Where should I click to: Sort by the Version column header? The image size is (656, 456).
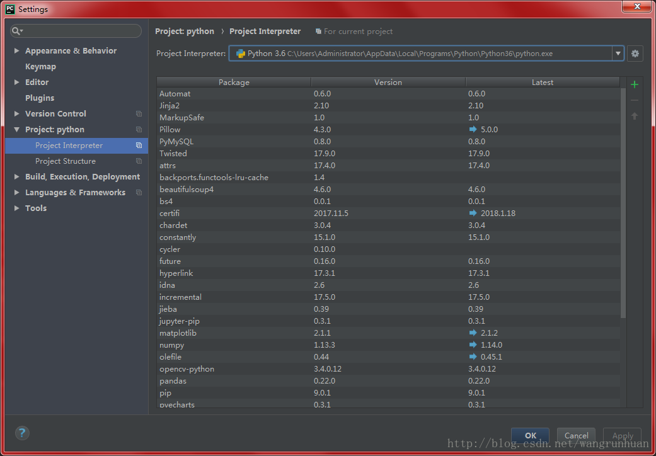point(388,83)
